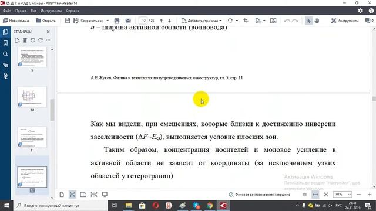Rotate page left in Pages panel
The image size is (376, 211).
(x=33, y=40)
